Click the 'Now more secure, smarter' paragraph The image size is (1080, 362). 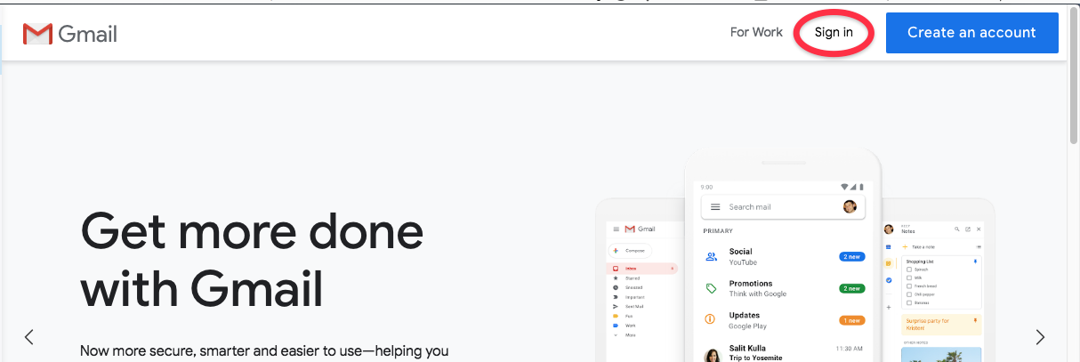point(264,350)
